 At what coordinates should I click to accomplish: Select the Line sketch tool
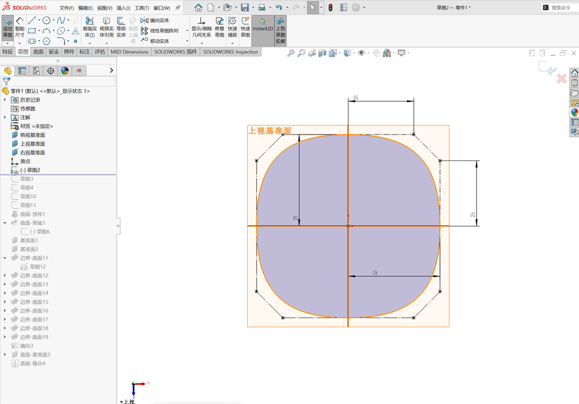pos(32,20)
